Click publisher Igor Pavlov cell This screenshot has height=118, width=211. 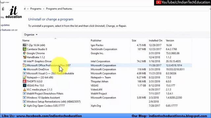(x=97, y=45)
